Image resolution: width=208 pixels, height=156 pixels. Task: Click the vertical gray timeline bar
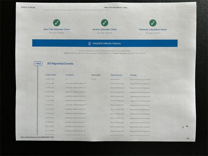click(x=37, y=100)
